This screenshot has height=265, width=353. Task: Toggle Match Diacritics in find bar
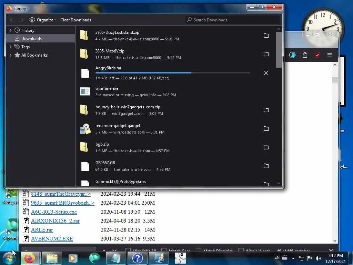[198, 250]
